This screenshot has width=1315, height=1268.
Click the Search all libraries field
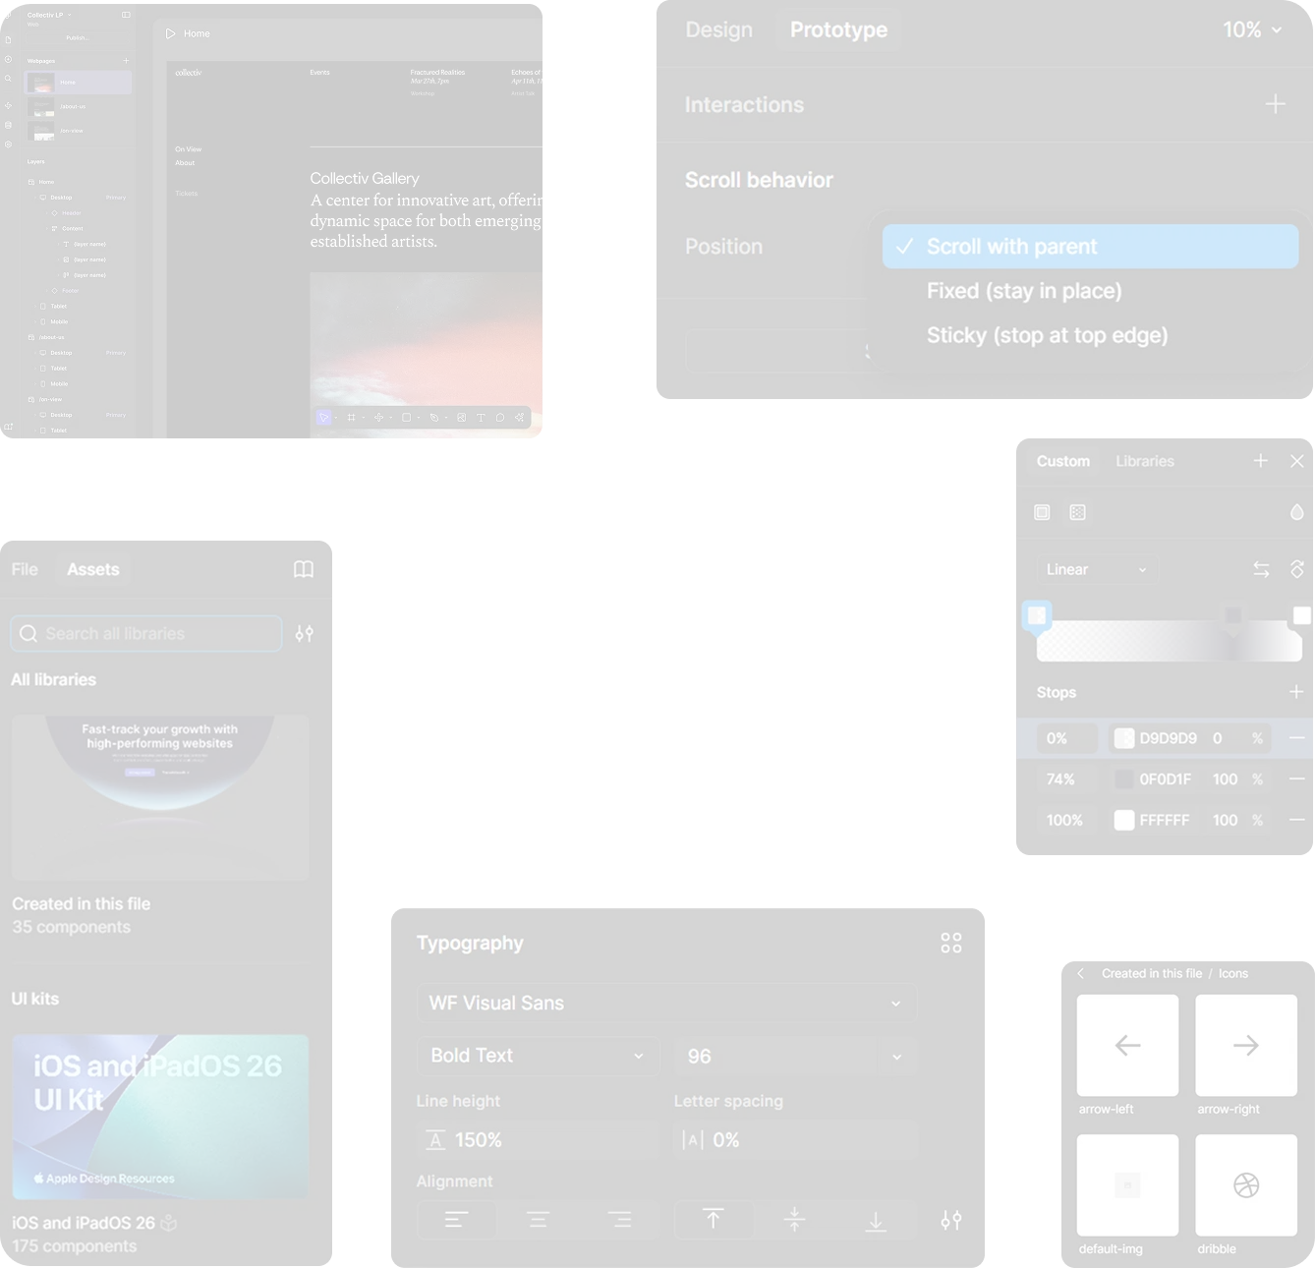(x=146, y=634)
